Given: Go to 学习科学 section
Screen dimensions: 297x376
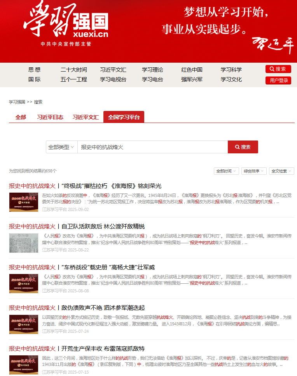Looking at the screenshot, I should pos(231,70).
